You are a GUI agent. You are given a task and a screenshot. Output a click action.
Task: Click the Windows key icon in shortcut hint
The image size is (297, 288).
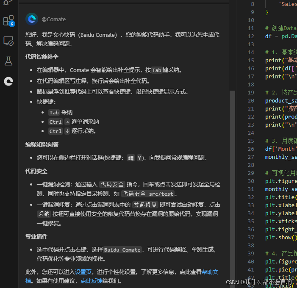coord(131,158)
